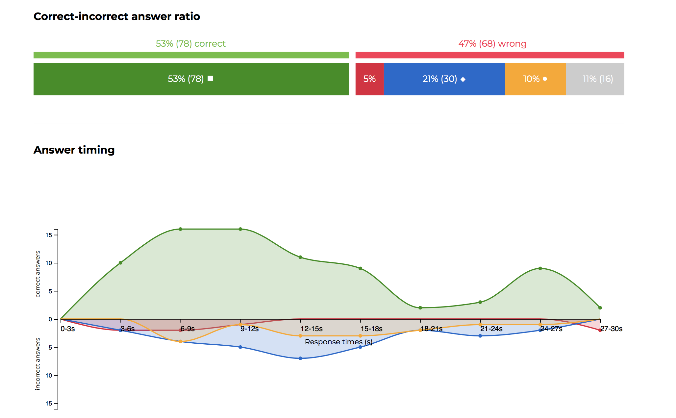Click green data point at 18-21s
Screen dimensions: 676x418
point(420,308)
